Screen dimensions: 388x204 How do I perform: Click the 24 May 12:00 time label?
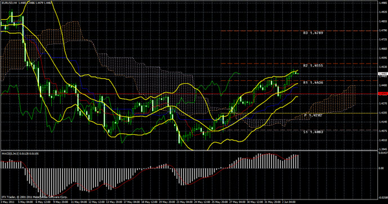(x=203, y=202)
